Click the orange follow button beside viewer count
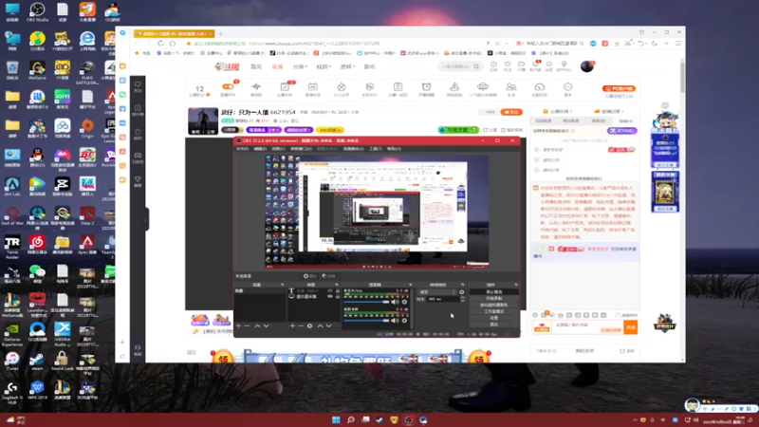 click(x=511, y=112)
